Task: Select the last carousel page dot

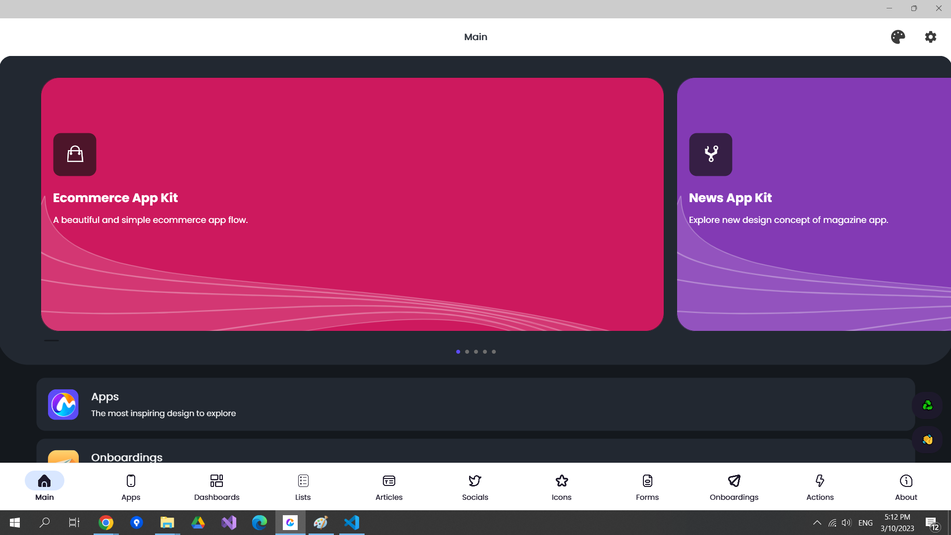Action: pyautogui.click(x=494, y=352)
